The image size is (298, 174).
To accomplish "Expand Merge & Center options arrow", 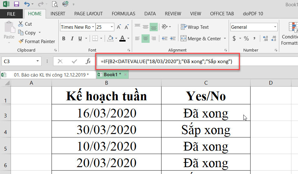I will point(225,38).
